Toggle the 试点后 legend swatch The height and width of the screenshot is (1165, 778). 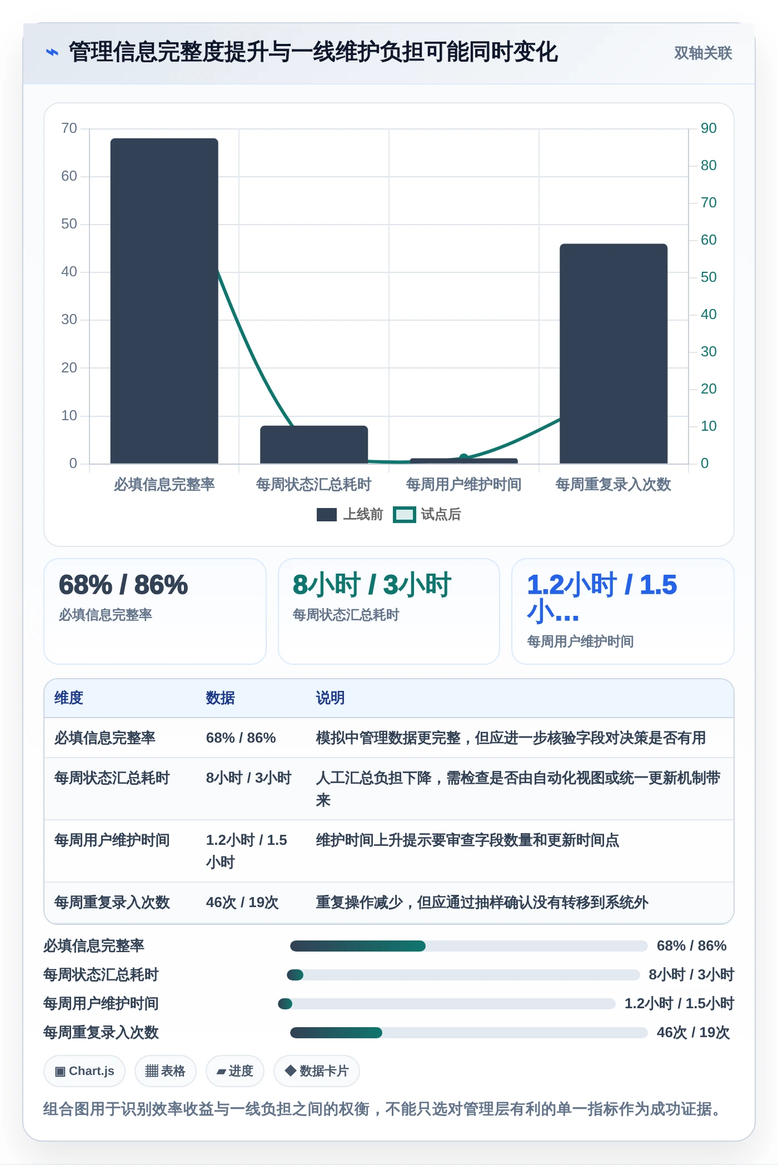[x=404, y=515]
